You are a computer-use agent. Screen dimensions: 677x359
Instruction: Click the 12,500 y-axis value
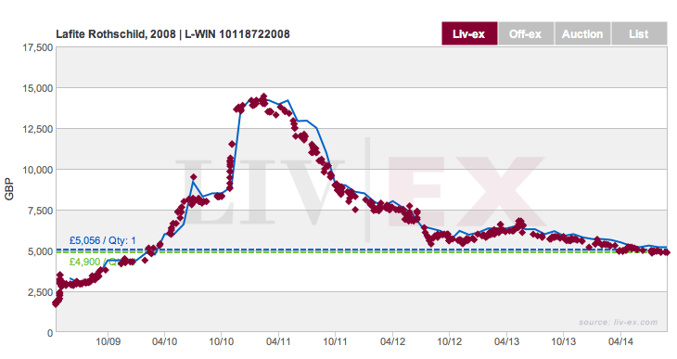click(x=38, y=129)
